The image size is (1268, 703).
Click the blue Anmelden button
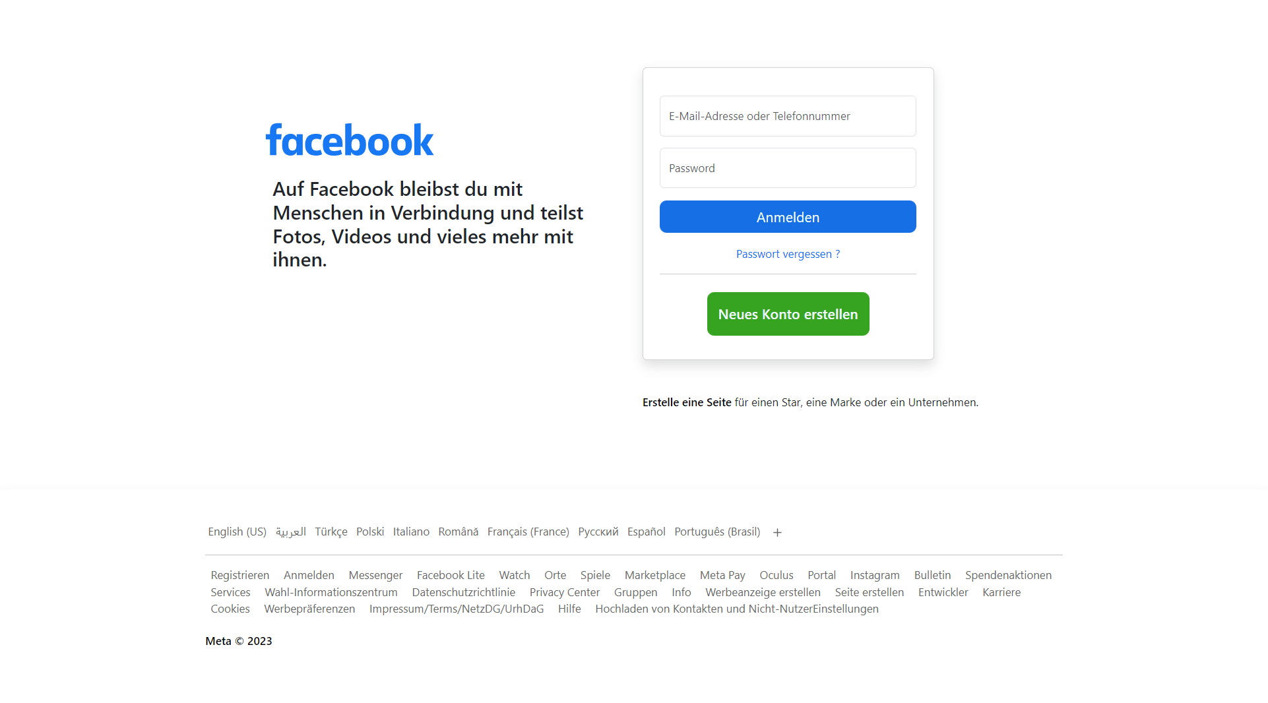[788, 217]
